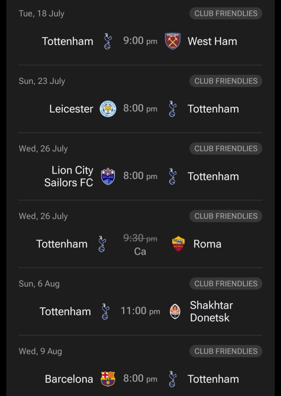Open the Lion City Sailors FC name

click(69, 176)
